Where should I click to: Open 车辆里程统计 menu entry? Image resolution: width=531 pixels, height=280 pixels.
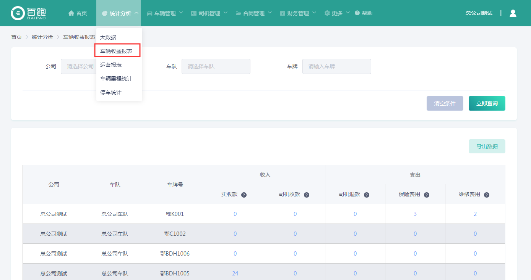click(116, 79)
